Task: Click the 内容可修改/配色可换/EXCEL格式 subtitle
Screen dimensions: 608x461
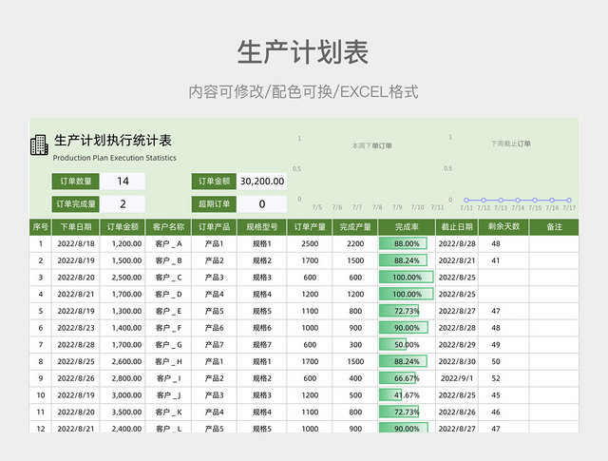Action: (x=303, y=92)
